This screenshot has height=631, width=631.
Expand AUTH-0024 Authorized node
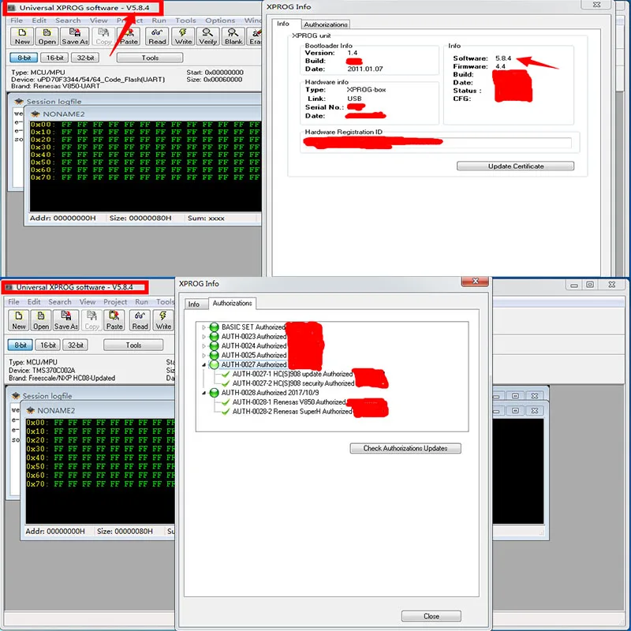(203, 345)
